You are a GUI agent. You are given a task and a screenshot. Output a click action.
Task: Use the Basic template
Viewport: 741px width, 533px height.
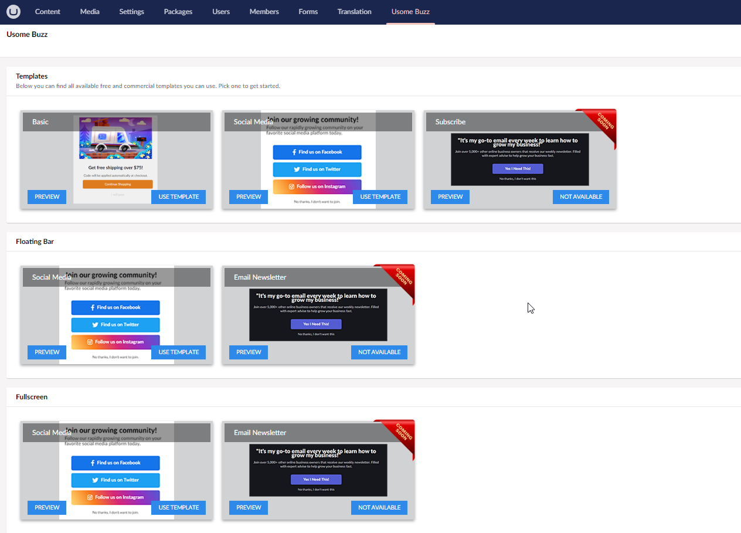click(178, 196)
